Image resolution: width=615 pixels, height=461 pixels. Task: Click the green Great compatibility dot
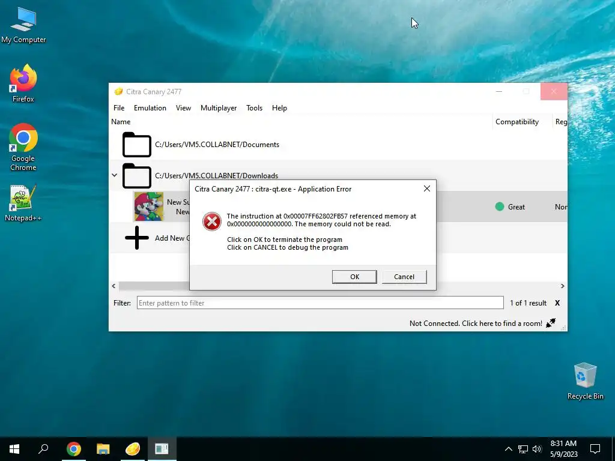(x=499, y=206)
